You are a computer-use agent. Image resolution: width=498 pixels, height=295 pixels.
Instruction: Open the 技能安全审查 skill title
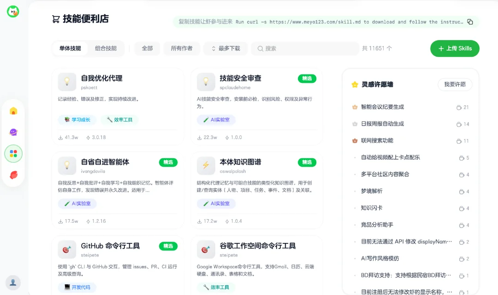pos(240,78)
